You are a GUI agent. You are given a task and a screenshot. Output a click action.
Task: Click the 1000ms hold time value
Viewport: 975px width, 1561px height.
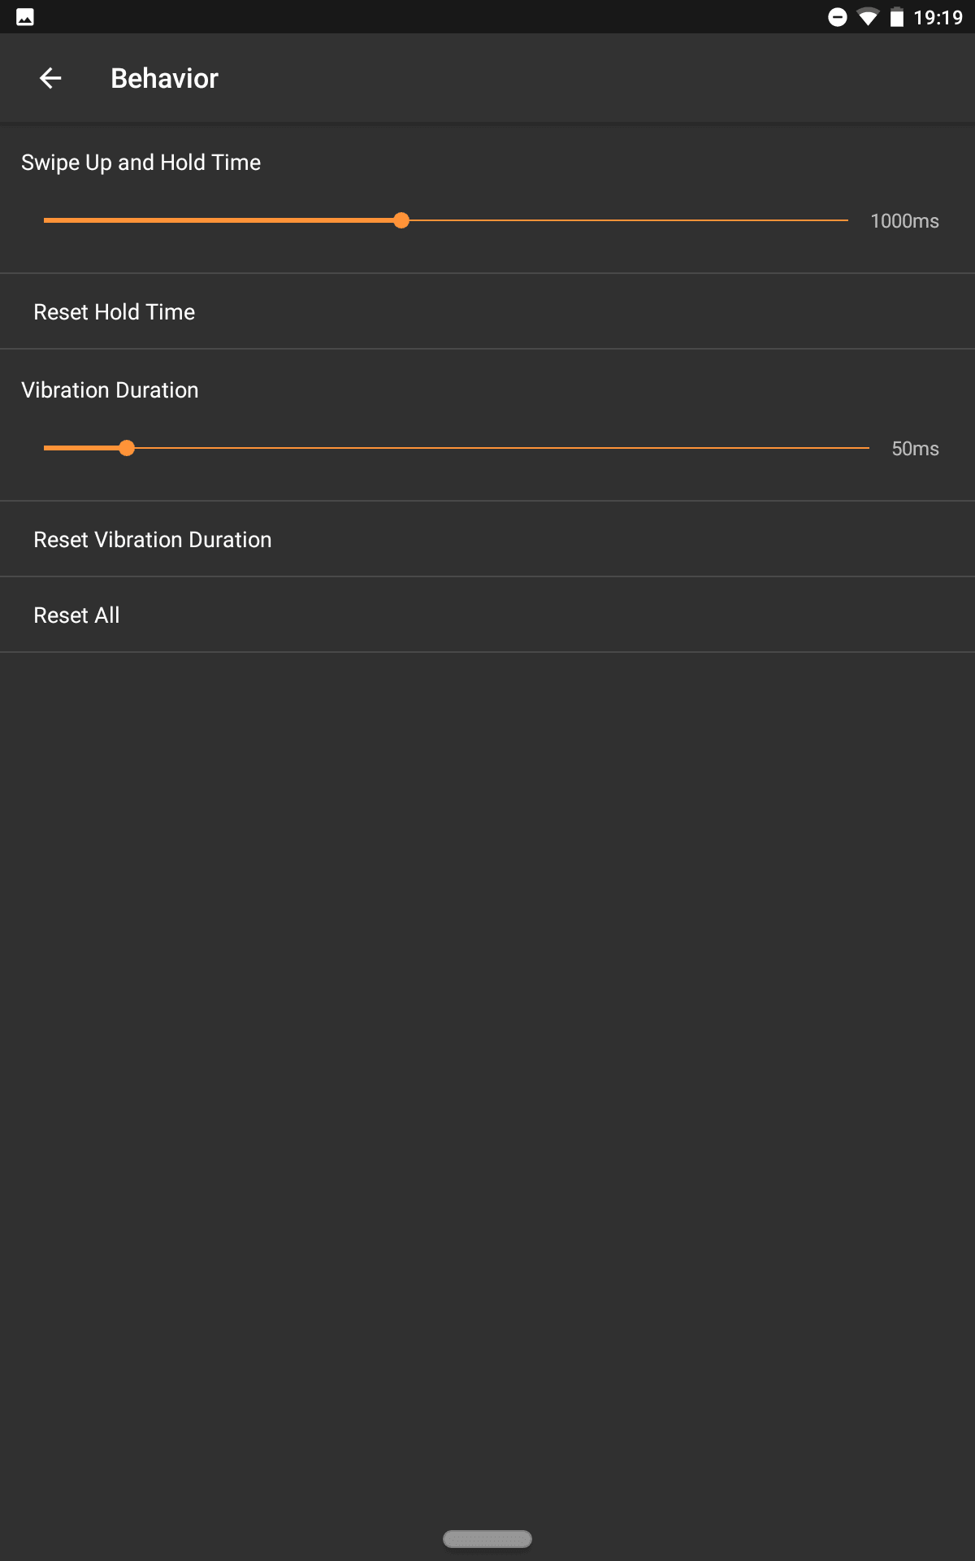click(904, 221)
